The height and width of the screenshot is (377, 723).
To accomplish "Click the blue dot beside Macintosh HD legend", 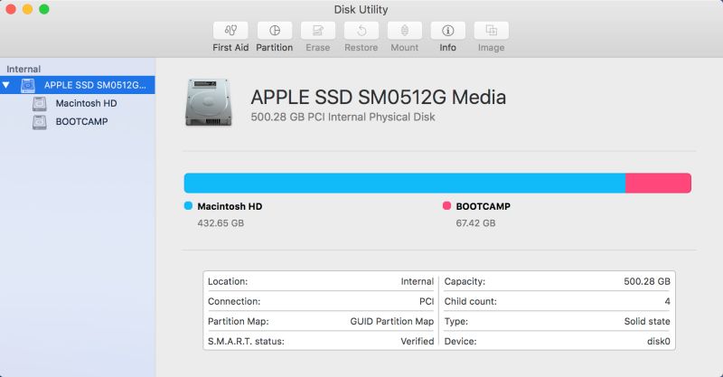I will (x=188, y=206).
